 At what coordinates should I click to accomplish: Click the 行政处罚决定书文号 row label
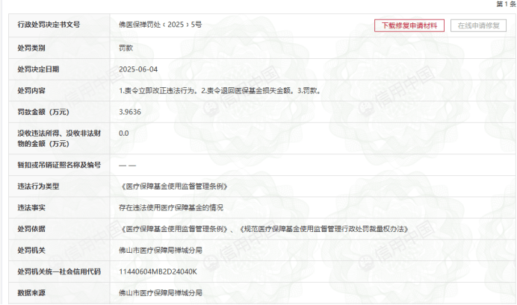click(x=49, y=25)
